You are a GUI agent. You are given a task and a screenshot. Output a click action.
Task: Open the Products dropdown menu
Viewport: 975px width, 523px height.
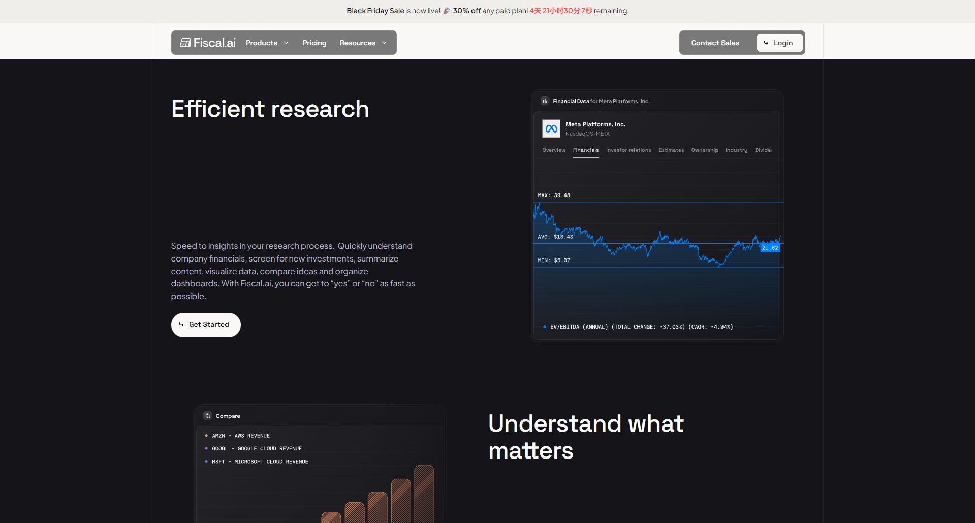(267, 43)
